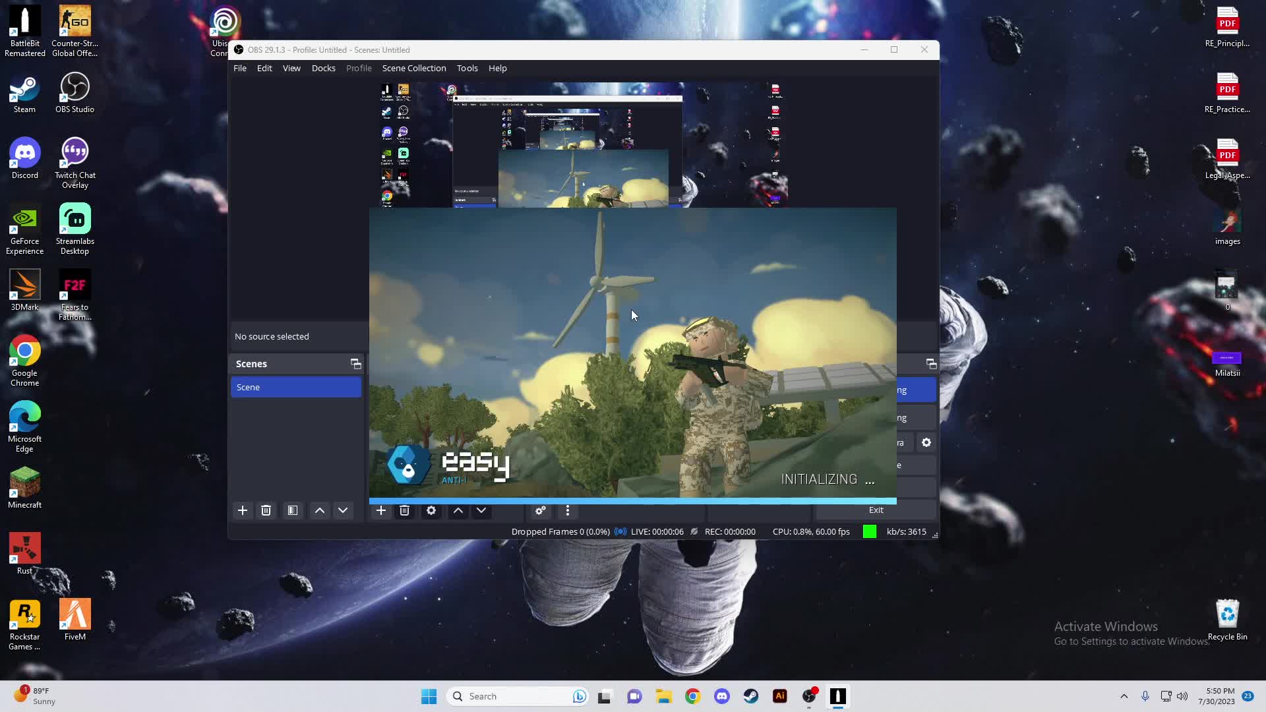Image resolution: width=1266 pixels, height=712 pixels.
Task: Open GeForce Experience desktop icon
Action: tap(25, 229)
